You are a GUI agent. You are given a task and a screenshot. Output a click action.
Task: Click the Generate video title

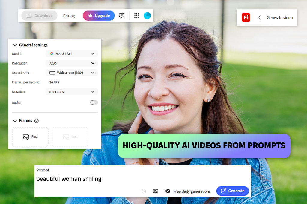280,18
